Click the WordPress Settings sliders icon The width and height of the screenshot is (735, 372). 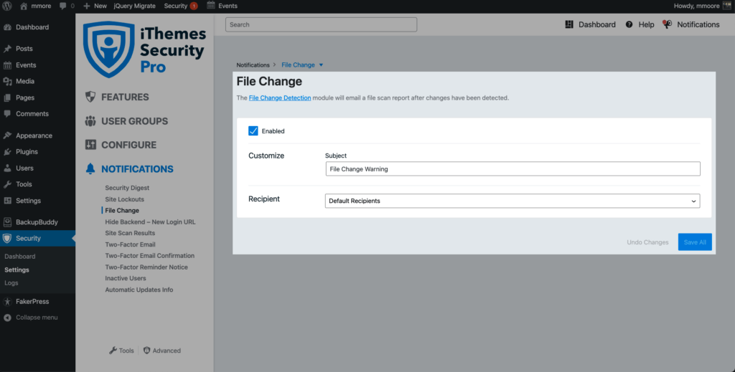tap(7, 201)
